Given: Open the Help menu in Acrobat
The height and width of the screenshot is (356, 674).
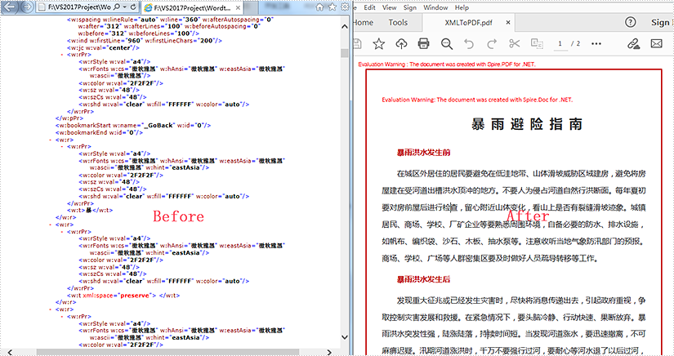Looking at the screenshot, I should point(462,7).
